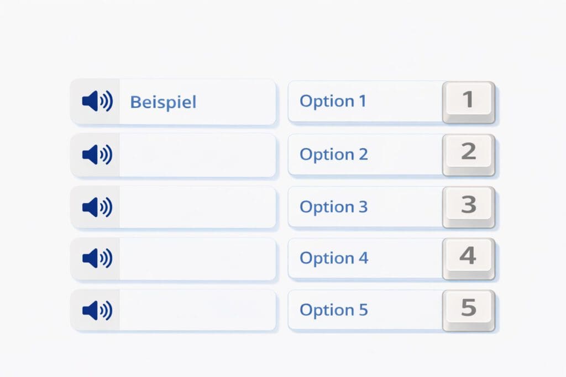This screenshot has height=377, width=566.
Task: Choose the Option 3 label
Action: coord(334,207)
